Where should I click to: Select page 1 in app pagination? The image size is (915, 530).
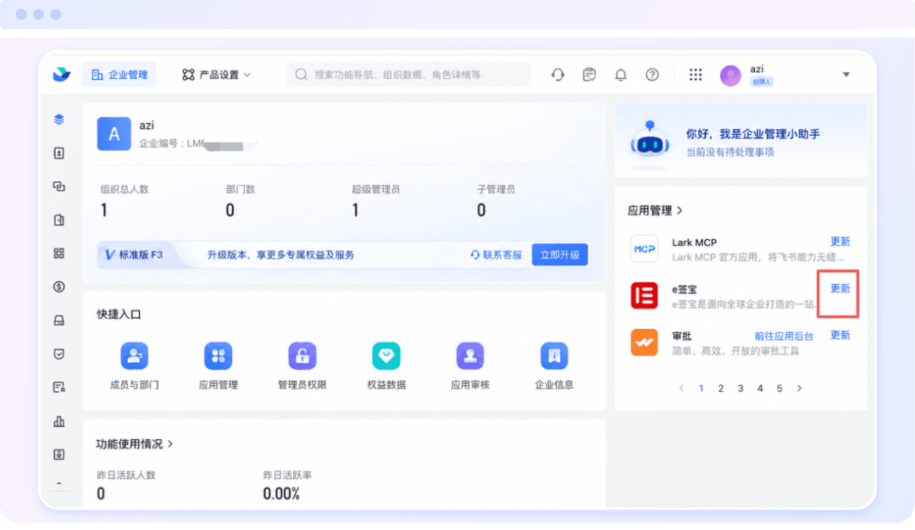click(x=701, y=388)
